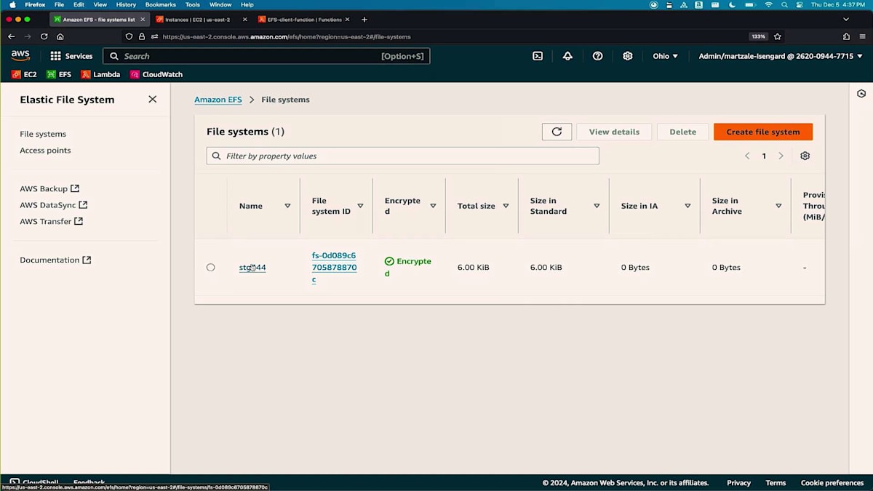Viewport: 873px width, 491px height.
Task: Click the Filter by property values field
Action: click(x=402, y=156)
